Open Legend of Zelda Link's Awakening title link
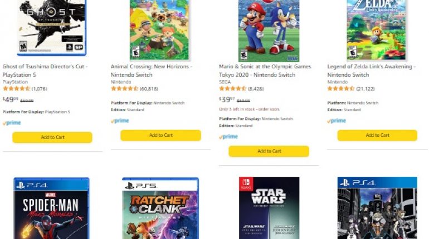This screenshot has width=429, height=239. pos(370,70)
